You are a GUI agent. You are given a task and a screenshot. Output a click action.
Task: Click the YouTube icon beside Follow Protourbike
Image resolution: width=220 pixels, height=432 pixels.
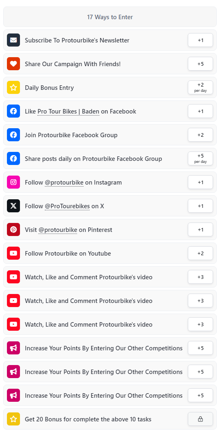(x=13, y=254)
